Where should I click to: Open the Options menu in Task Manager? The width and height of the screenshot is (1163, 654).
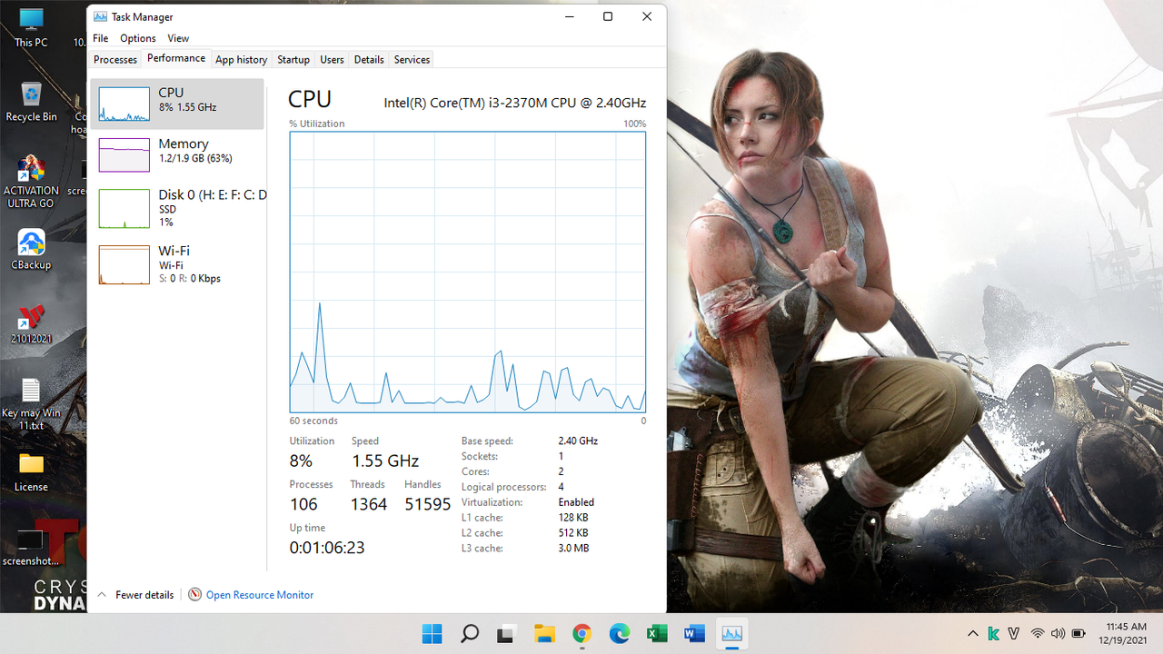137,38
